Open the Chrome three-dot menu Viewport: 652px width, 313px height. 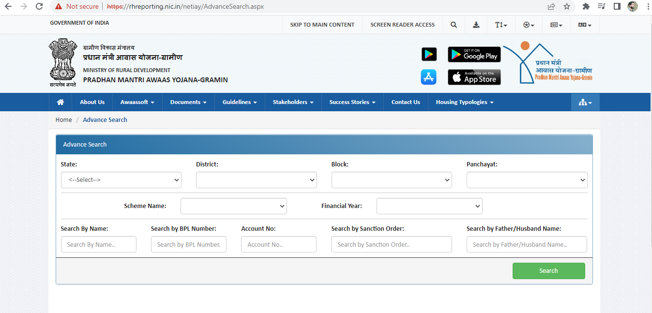click(648, 6)
